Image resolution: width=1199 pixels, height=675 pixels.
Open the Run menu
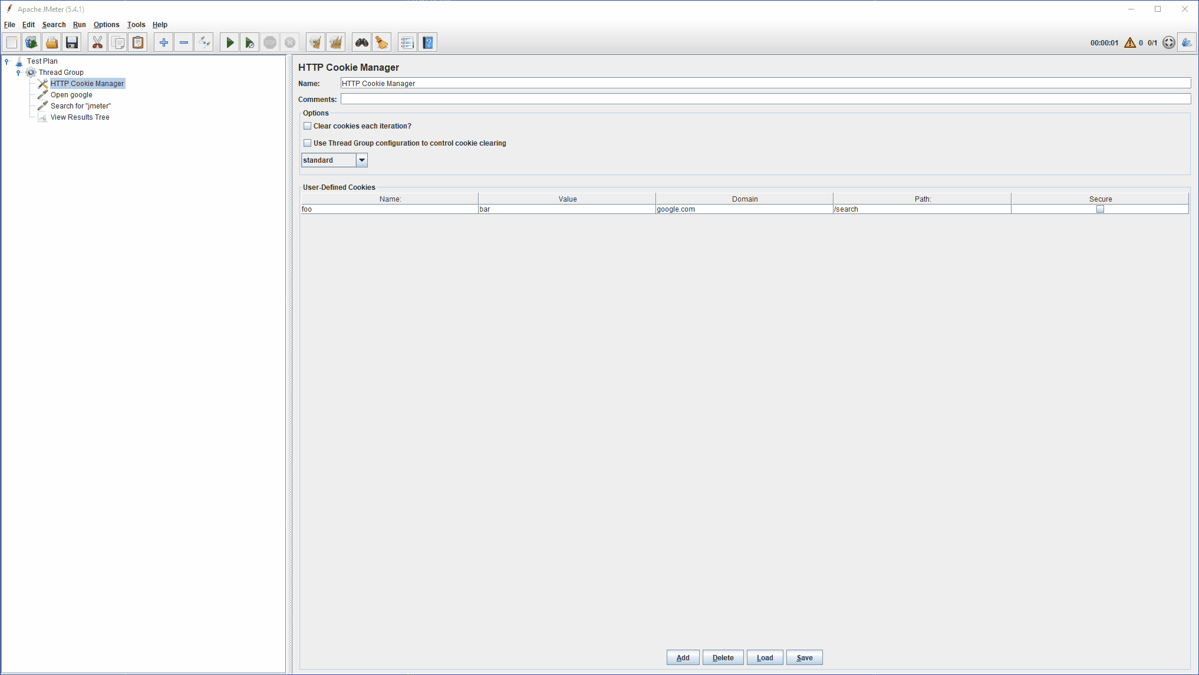point(79,25)
